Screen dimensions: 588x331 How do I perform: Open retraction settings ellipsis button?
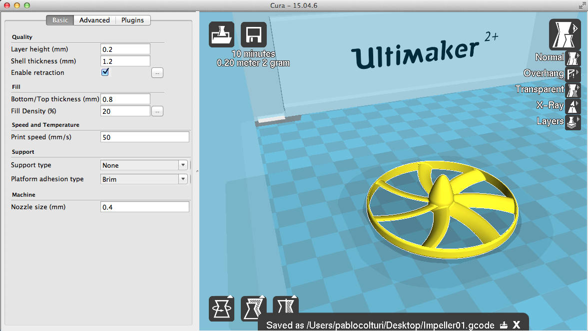coord(157,73)
